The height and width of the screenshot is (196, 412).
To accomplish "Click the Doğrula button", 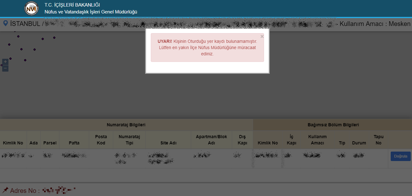I will pyautogui.click(x=400, y=156).
